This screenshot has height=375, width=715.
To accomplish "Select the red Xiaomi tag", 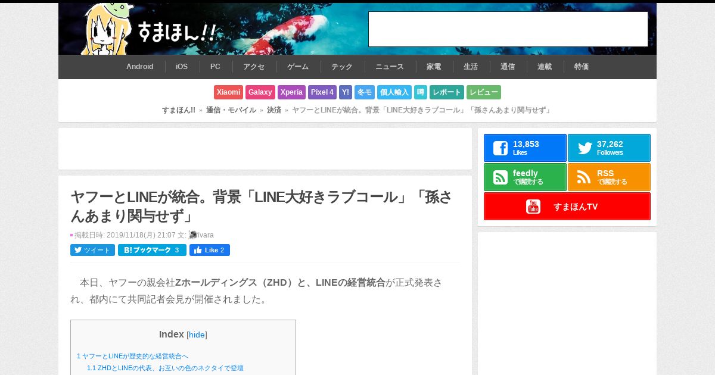I will 229,92.
